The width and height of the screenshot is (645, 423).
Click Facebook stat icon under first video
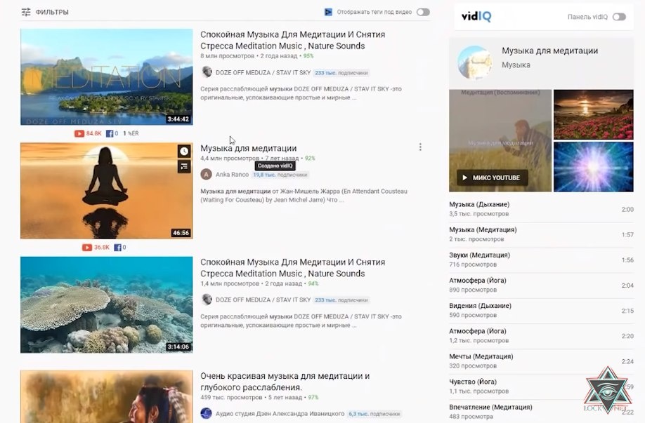click(110, 133)
